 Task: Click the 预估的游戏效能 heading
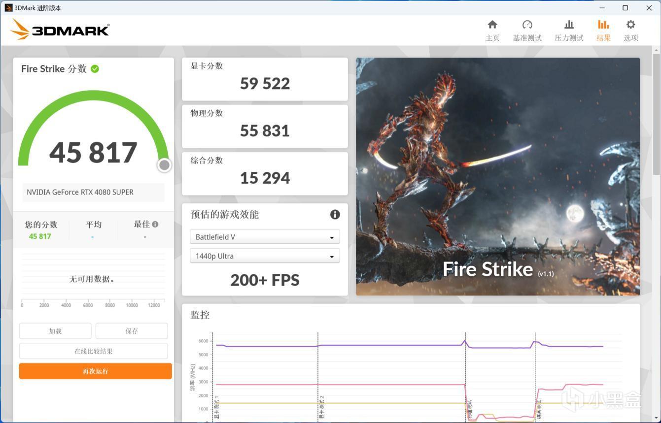click(225, 214)
